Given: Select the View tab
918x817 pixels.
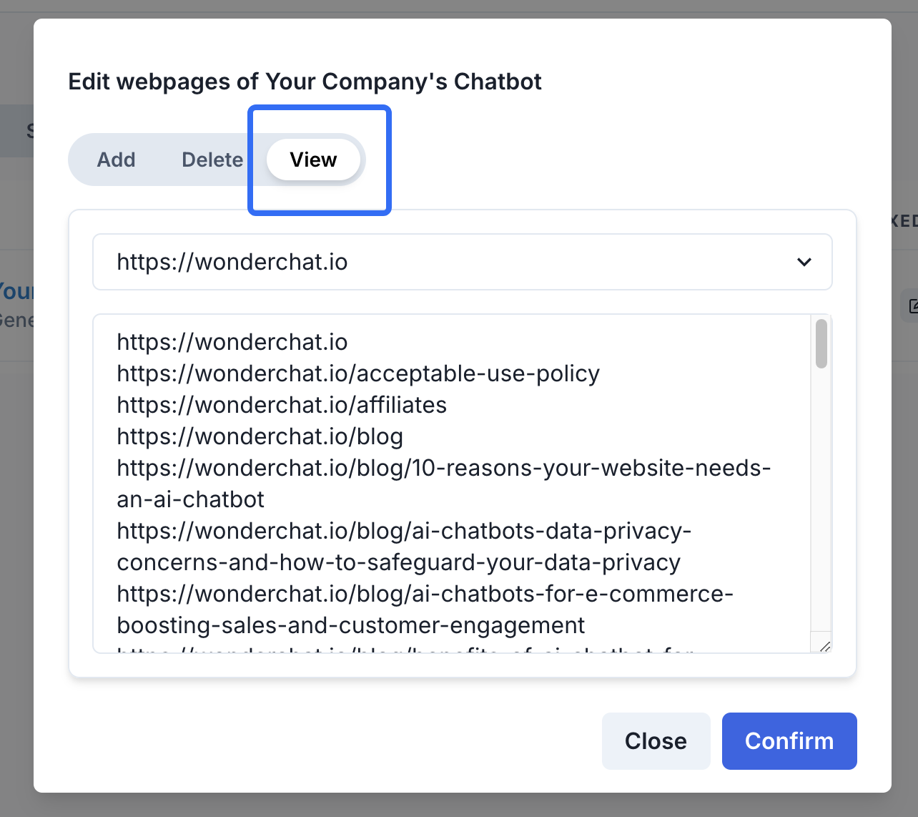Looking at the screenshot, I should click(313, 160).
